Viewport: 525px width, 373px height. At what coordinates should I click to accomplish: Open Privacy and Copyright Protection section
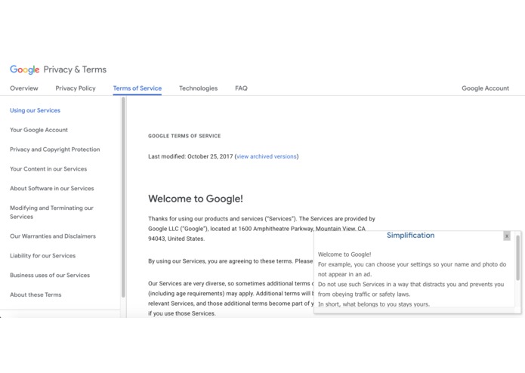[x=55, y=150]
